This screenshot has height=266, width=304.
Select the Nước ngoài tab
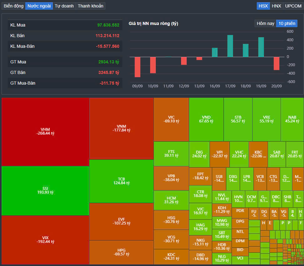(x=39, y=6)
